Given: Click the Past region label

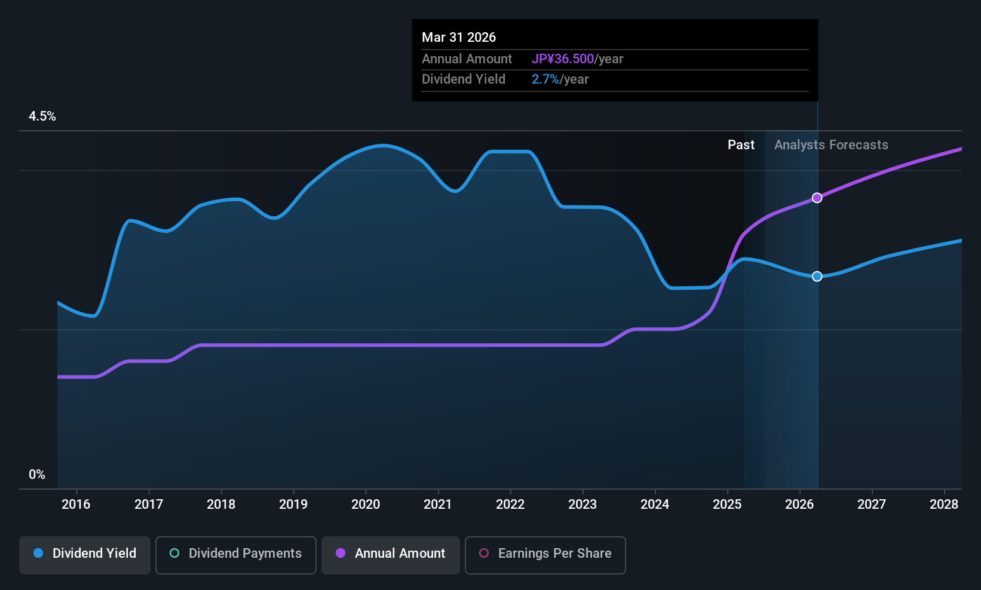Looking at the screenshot, I should (x=741, y=145).
